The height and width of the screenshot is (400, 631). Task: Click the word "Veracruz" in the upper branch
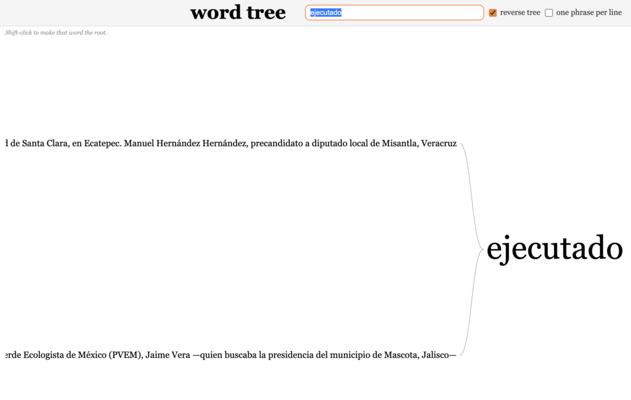(439, 144)
